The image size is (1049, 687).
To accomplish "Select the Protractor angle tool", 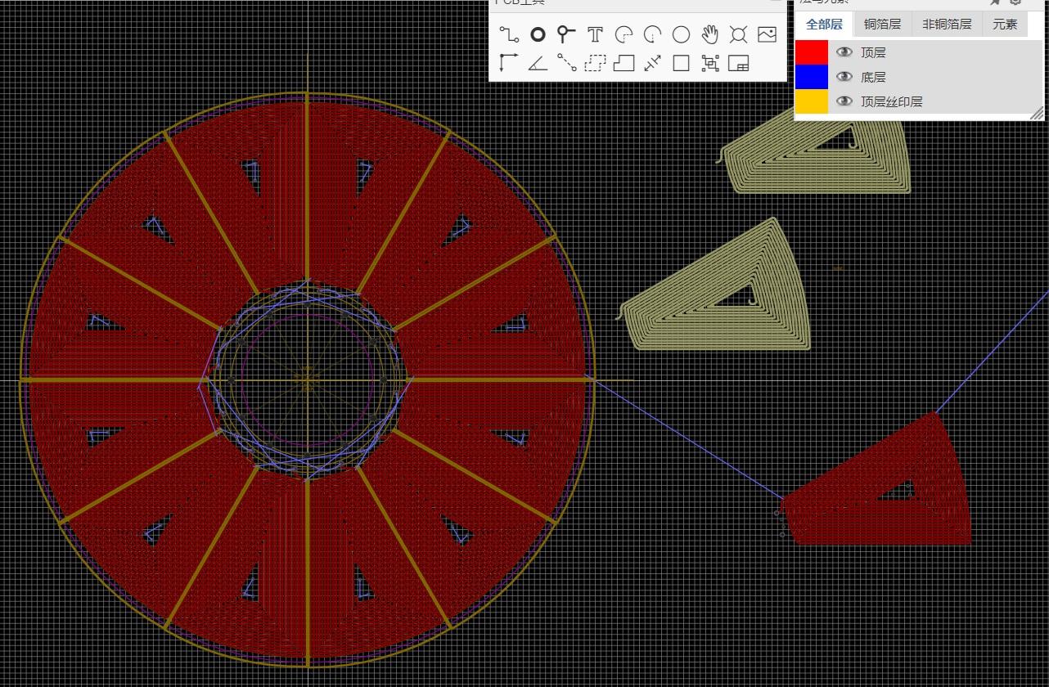I will [x=538, y=63].
